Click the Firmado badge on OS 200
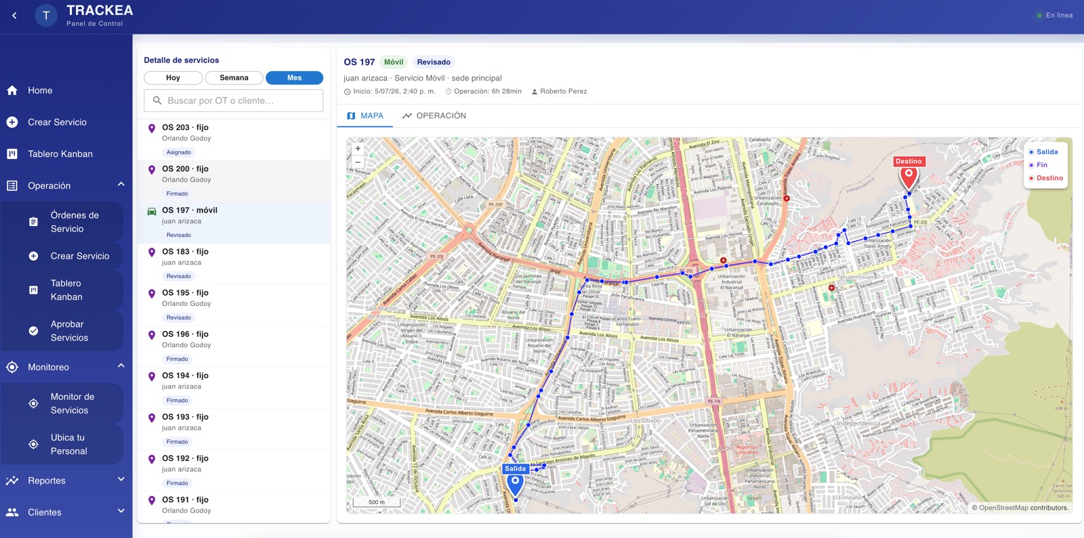The image size is (1084, 538). click(178, 194)
